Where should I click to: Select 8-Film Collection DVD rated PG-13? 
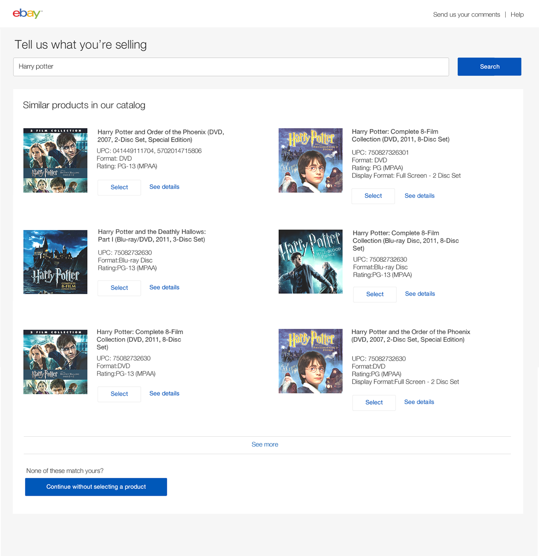[x=119, y=394]
